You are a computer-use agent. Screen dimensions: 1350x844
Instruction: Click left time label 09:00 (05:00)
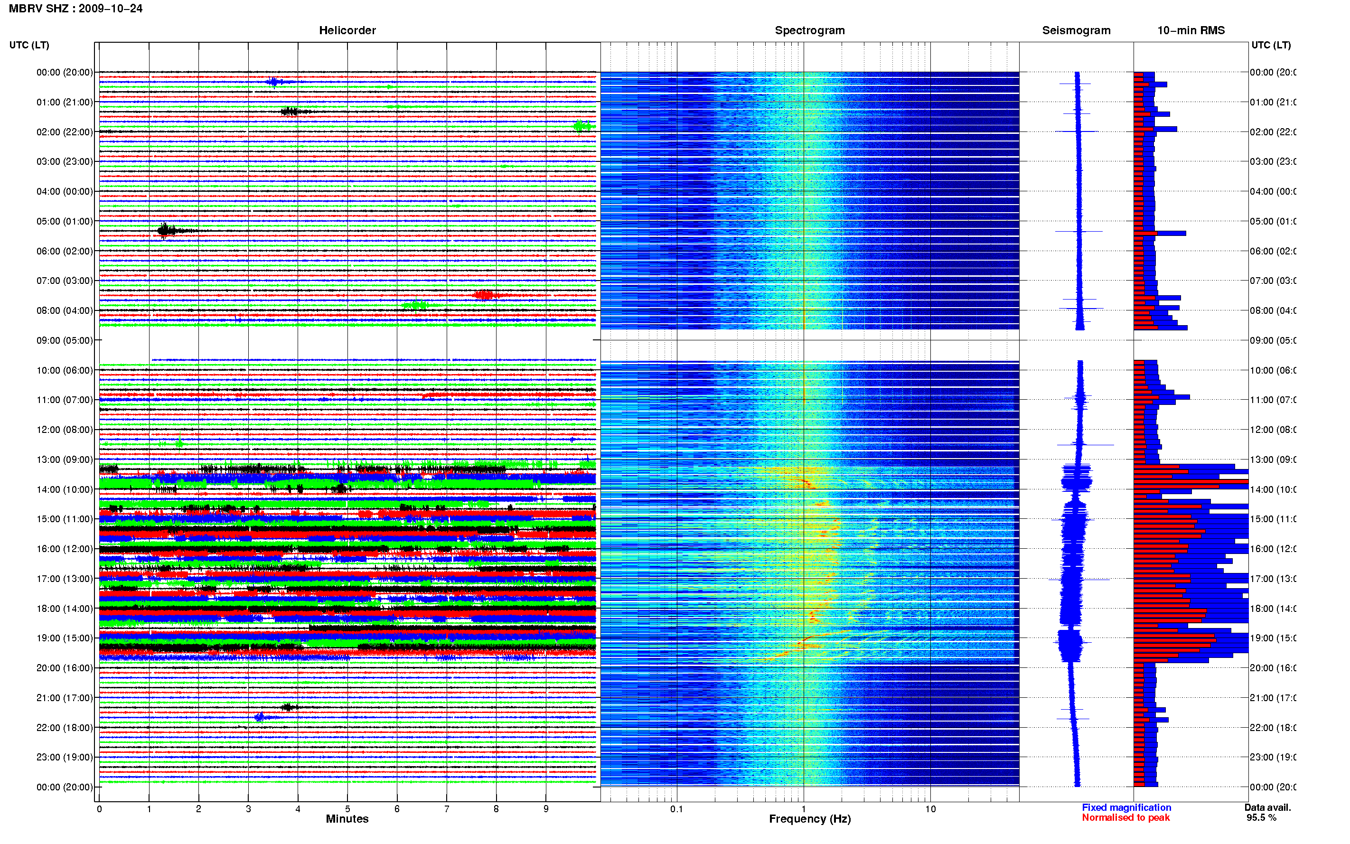[x=65, y=340]
